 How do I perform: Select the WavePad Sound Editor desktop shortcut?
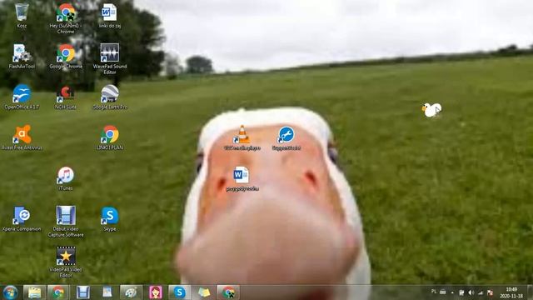click(109, 58)
